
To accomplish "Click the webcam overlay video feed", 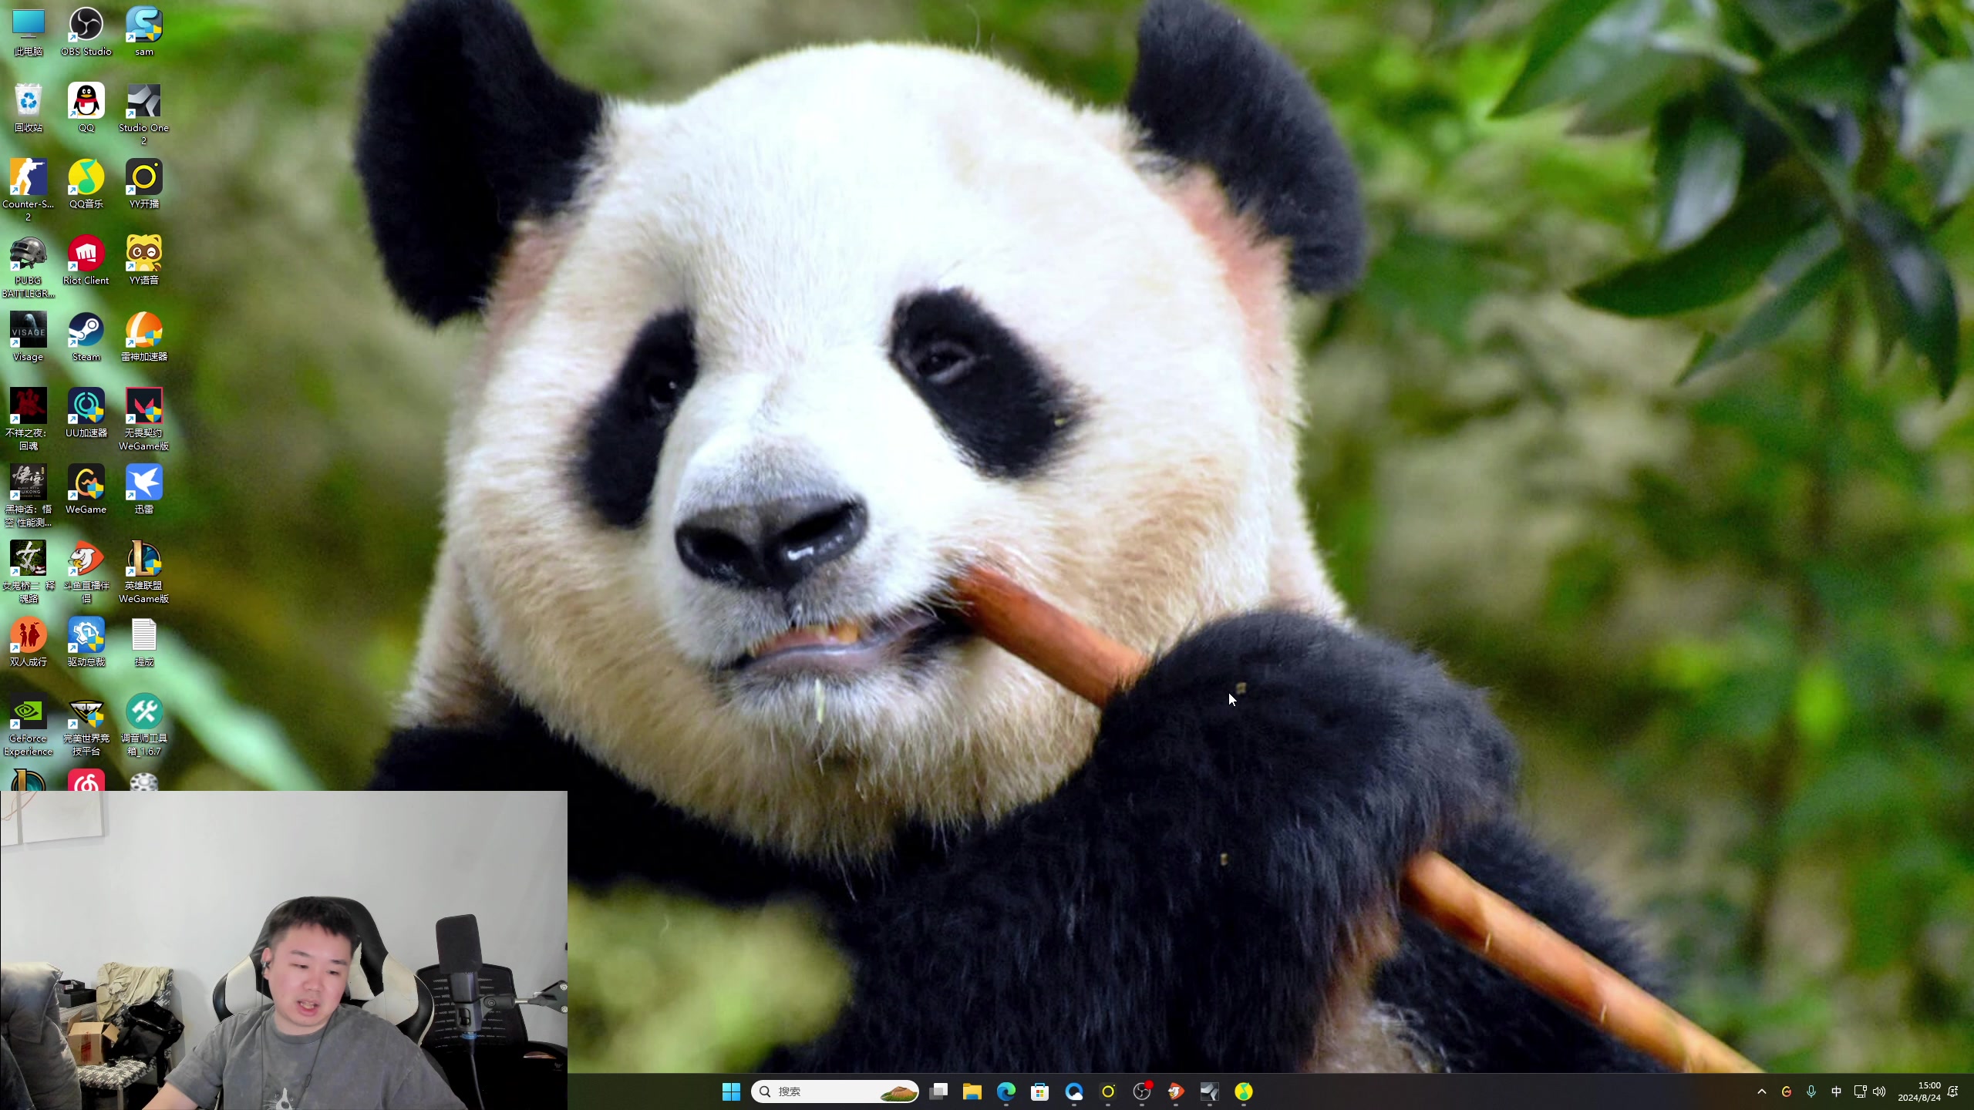I will [x=284, y=950].
